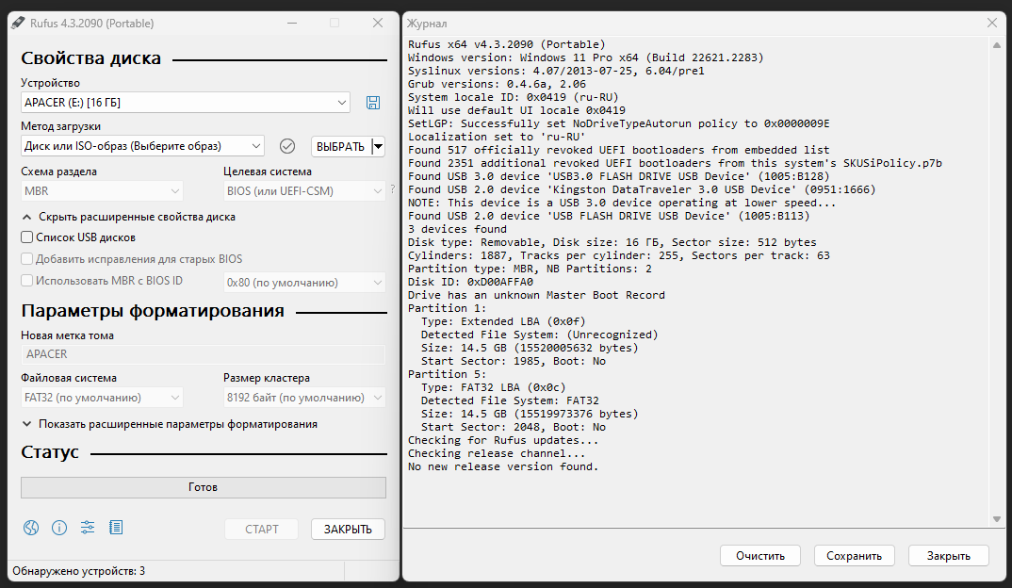Image resolution: width=1012 pixels, height=588 pixels.
Task: Open language selection globe icon
Action: (31, 528)
